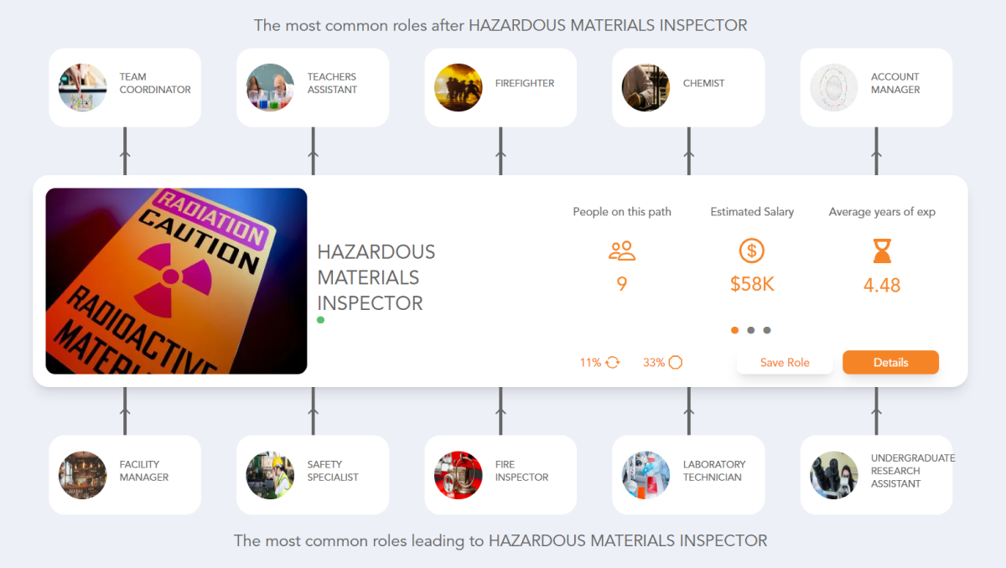Select the third pagination dot
1006x568 pixels.
tap(765, 330)
